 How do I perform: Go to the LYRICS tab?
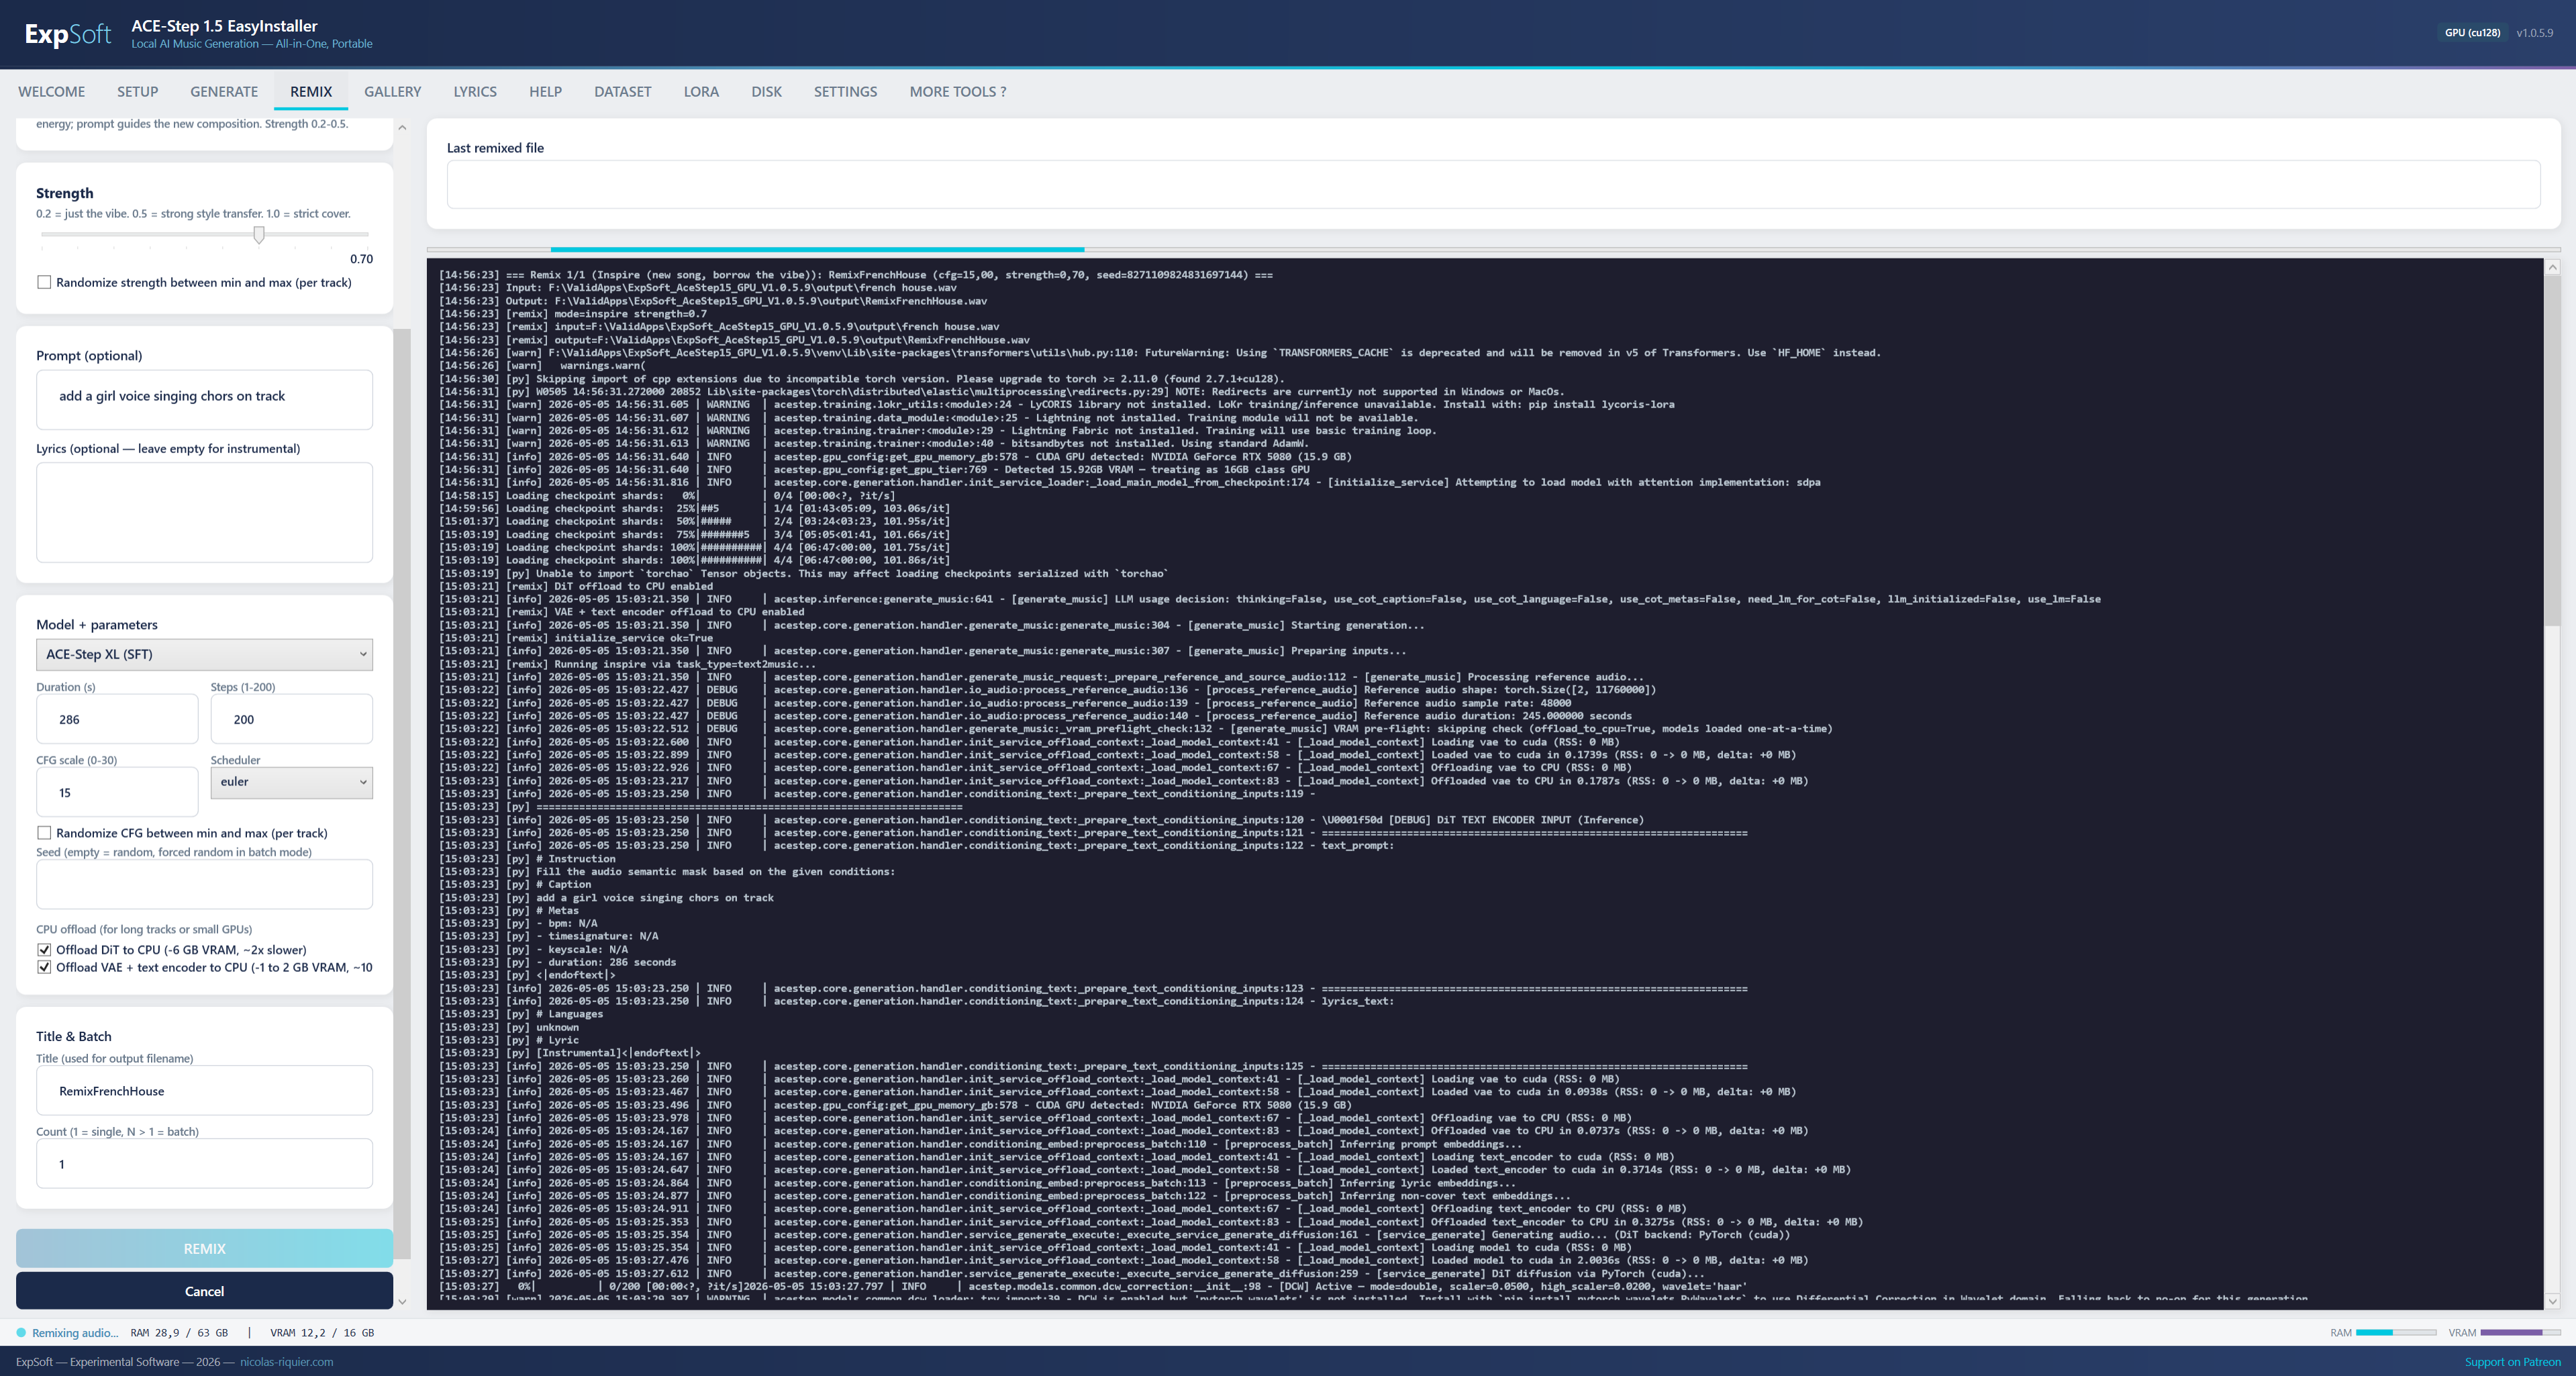coord(475,91)
